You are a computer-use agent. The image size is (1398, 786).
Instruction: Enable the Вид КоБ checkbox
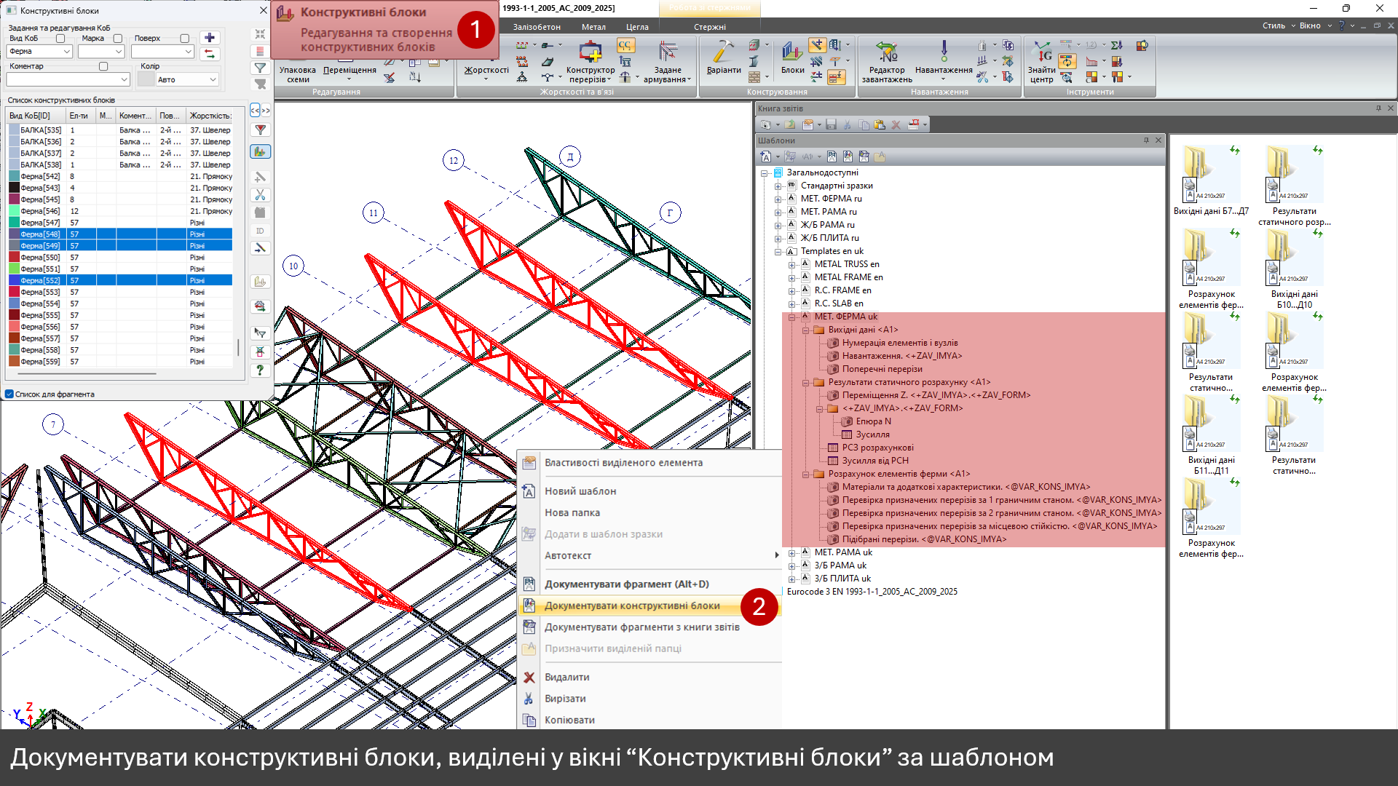tap(60, 39)
